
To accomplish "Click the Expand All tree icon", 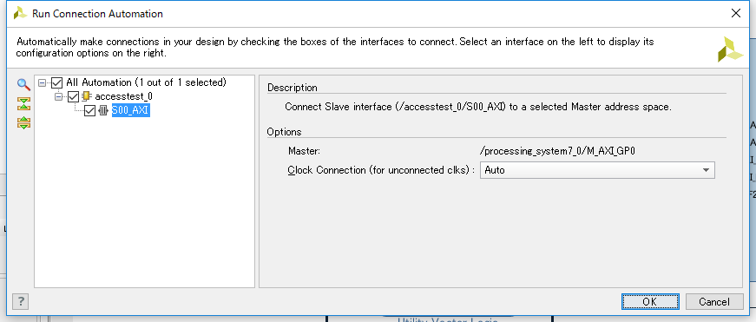I will click(x=23, y=122).
